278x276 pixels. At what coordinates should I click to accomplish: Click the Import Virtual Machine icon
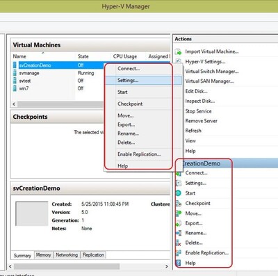(x=178, y=51)
